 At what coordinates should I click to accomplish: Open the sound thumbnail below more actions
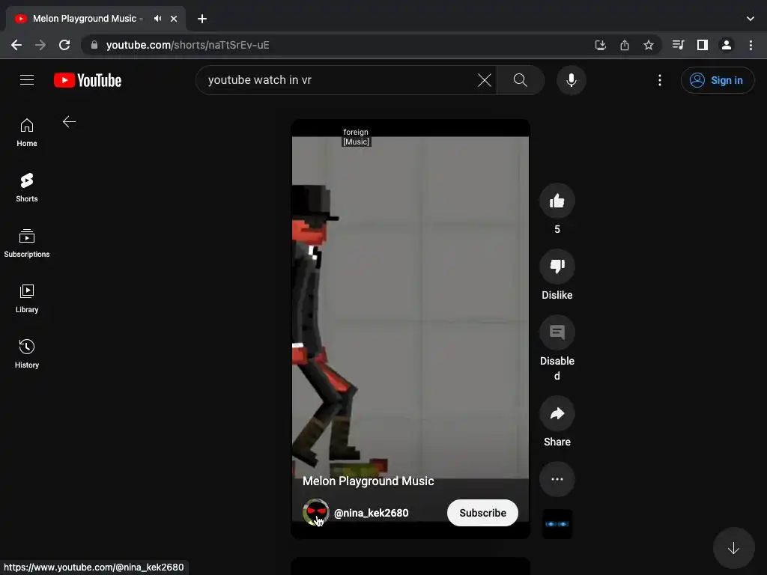(x=557, y=524)
